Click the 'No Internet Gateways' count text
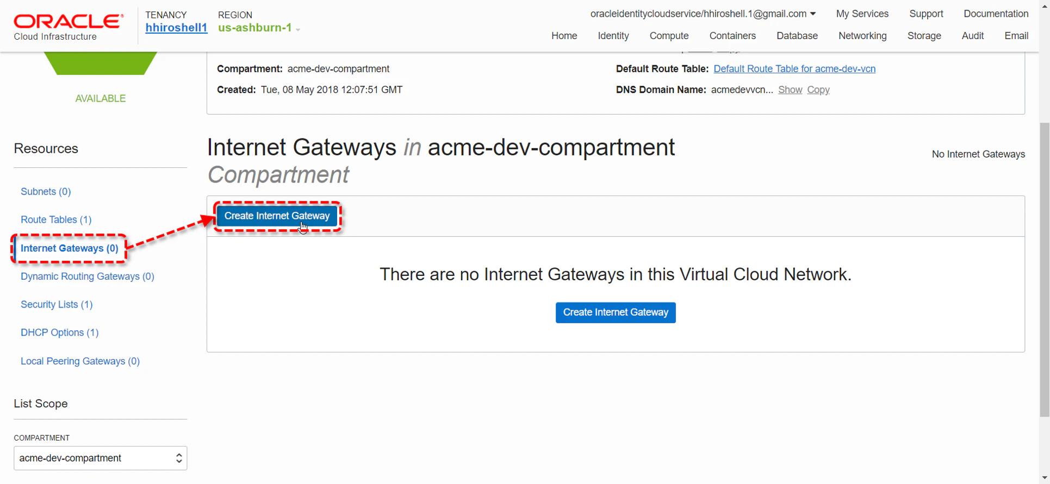The image size is (1050, 484). click(978, 154)
